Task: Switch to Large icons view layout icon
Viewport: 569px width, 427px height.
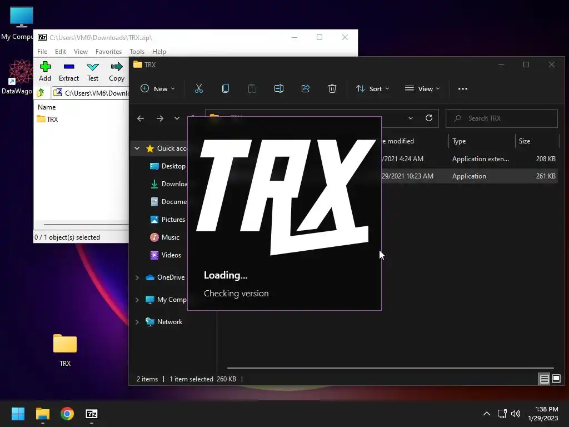Action: tap(556, 379)
